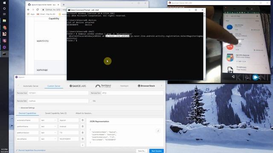Viewport: 273px width, 153px height.
Task: Click the JSON Representation heading
Action: (99, 122)
